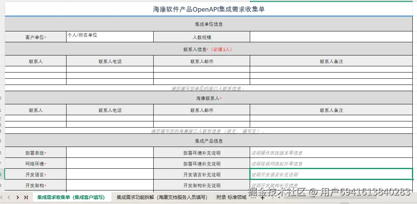Open the 集成需求收集单（集成客户填写）sheet tab
417x204 pixels.
(71, 197)
